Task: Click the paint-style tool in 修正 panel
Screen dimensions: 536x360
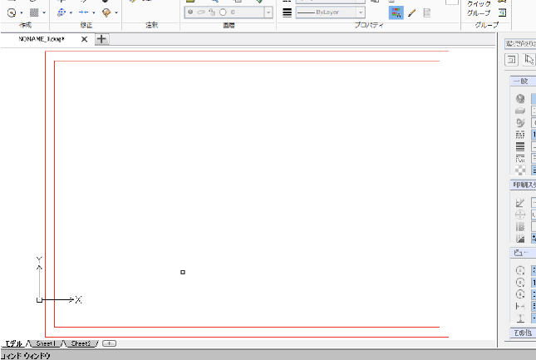Action: click(x=106, y=12)
